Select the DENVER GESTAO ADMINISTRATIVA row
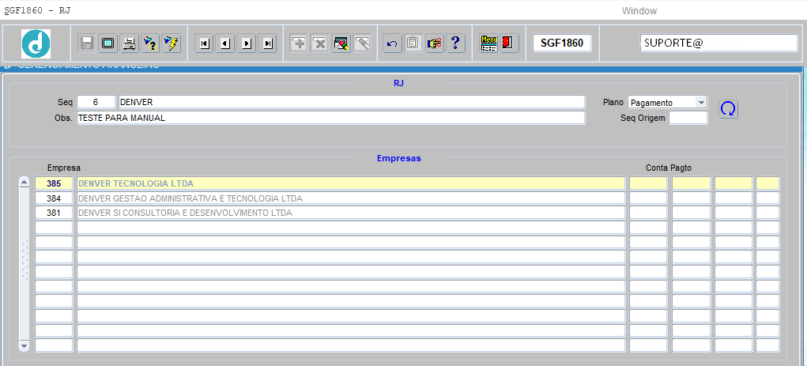Screen dimensions: 807x366 coord(351,198)
